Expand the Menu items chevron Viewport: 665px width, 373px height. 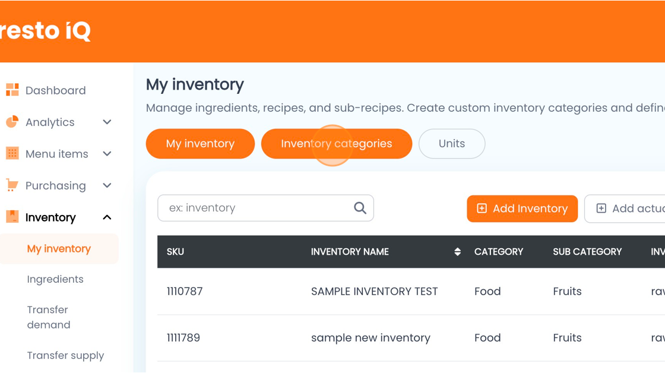pos(107,154)
